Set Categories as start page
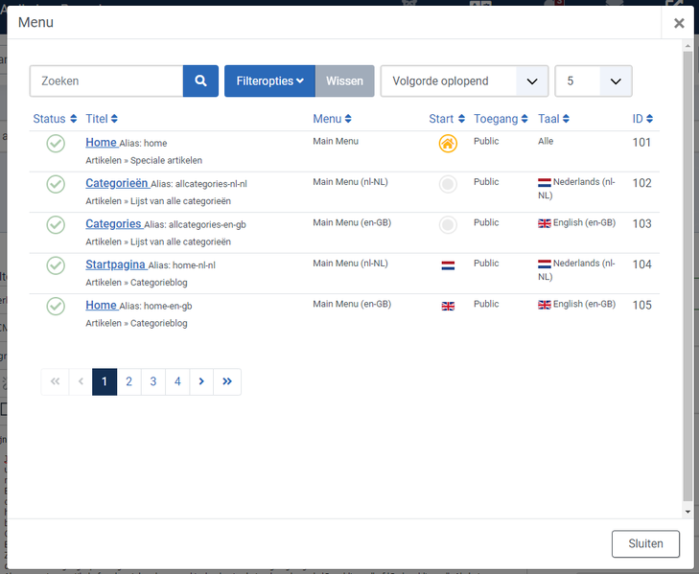Image resolution: width=699 pixels, height=574 pixels. coord(448,224)
